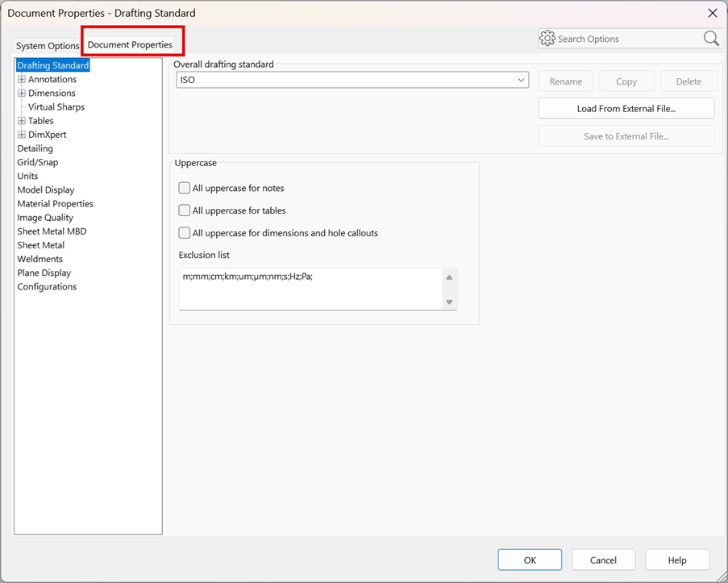The image size is (728, 583).
Task: Click the exclusion list scroll down arrow
Action: point(449,302)
